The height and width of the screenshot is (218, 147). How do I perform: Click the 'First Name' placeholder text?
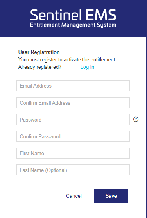coord(32,153)
